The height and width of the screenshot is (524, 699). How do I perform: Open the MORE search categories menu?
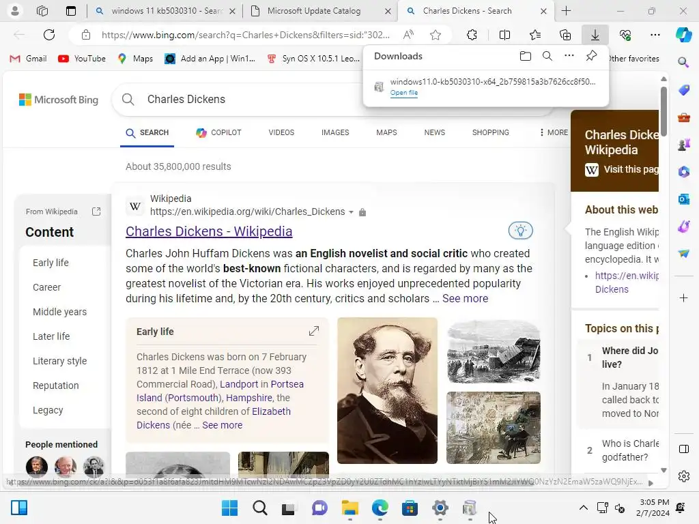coord(554,132)
